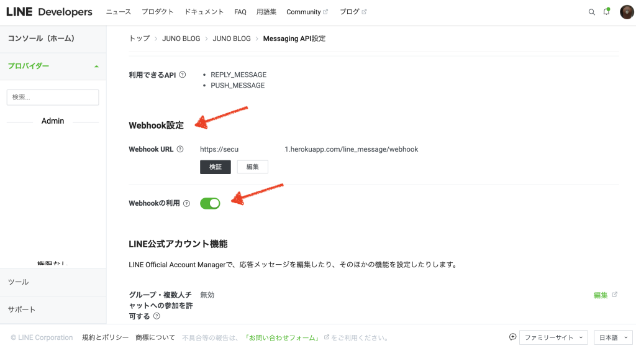Click external icon after お問い合わせフォーム
This screenshot has height=348, width=636.
click(x=327, y=337)
